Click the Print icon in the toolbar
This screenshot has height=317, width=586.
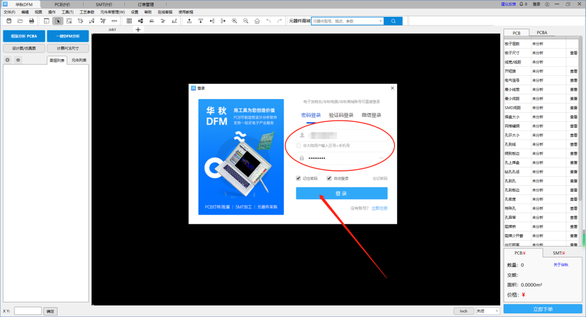tap(31, 21)
